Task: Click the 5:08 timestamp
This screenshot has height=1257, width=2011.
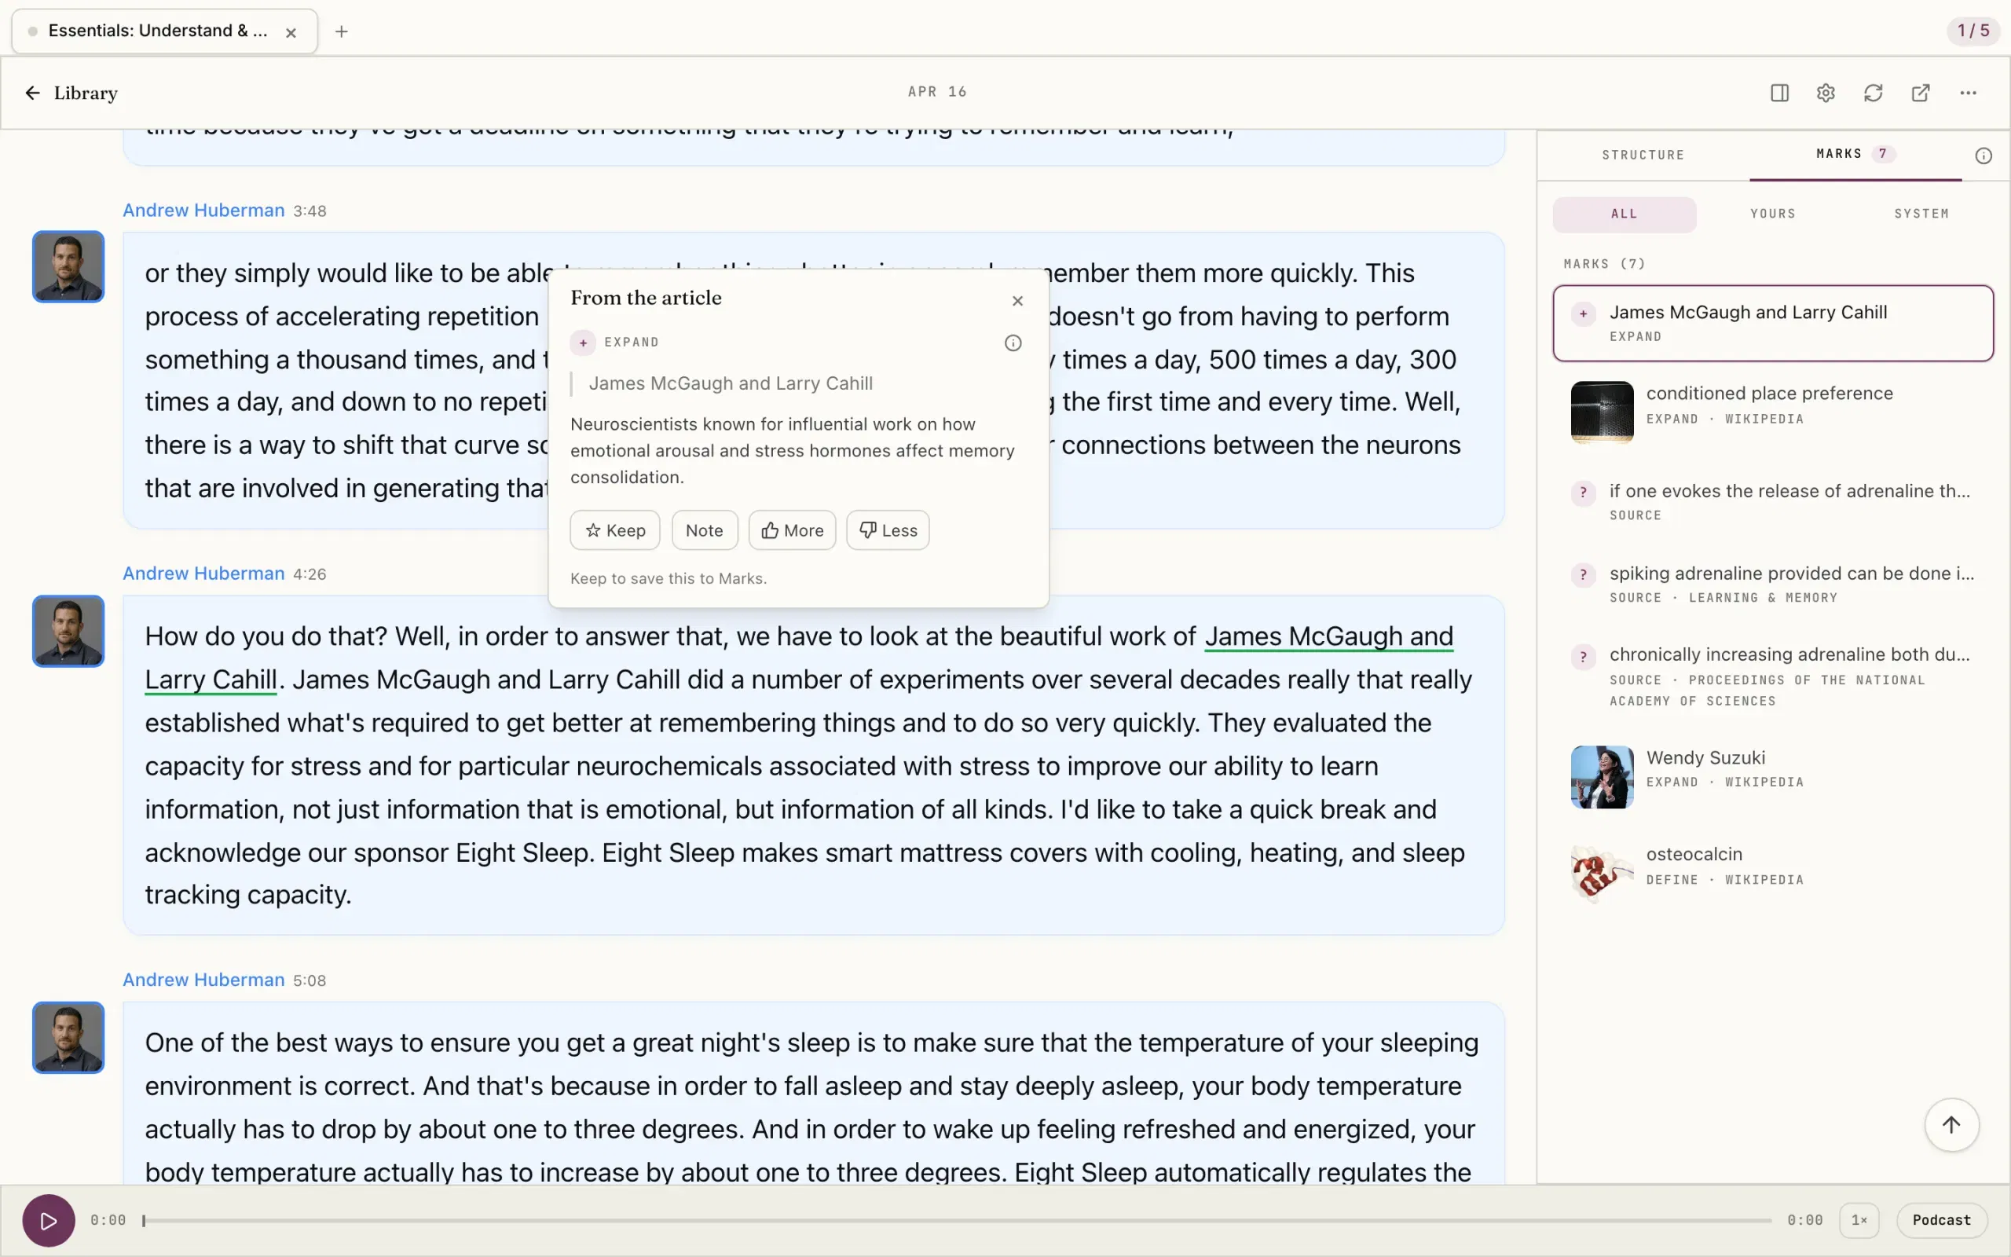Action: [310, 981]
